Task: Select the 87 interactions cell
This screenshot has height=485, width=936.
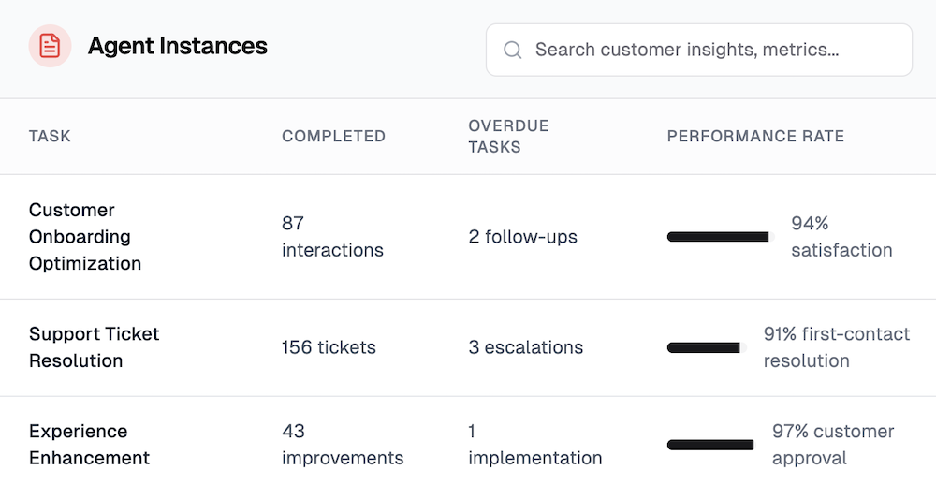Action: coord(332,237)
